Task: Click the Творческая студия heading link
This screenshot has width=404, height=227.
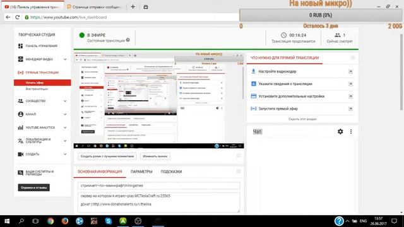Action: pyautogui.click(x=37, y=35)
